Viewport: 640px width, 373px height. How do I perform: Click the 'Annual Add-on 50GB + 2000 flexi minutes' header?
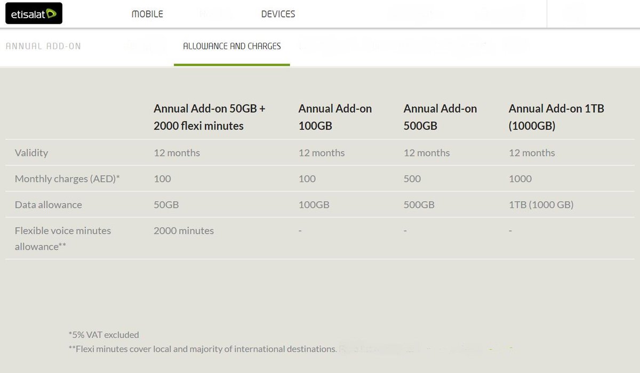(x=210, y=117)
